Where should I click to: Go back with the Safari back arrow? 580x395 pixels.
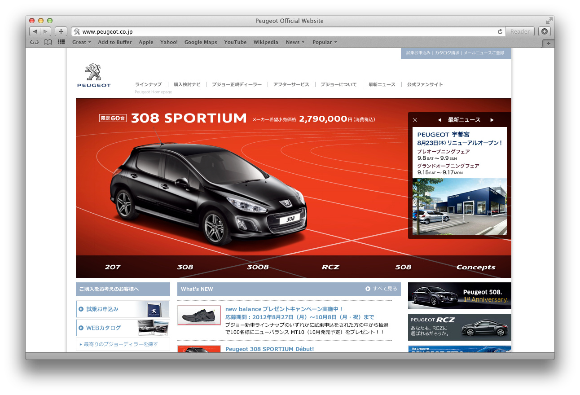pyautogui.click(x=35, y=31)
